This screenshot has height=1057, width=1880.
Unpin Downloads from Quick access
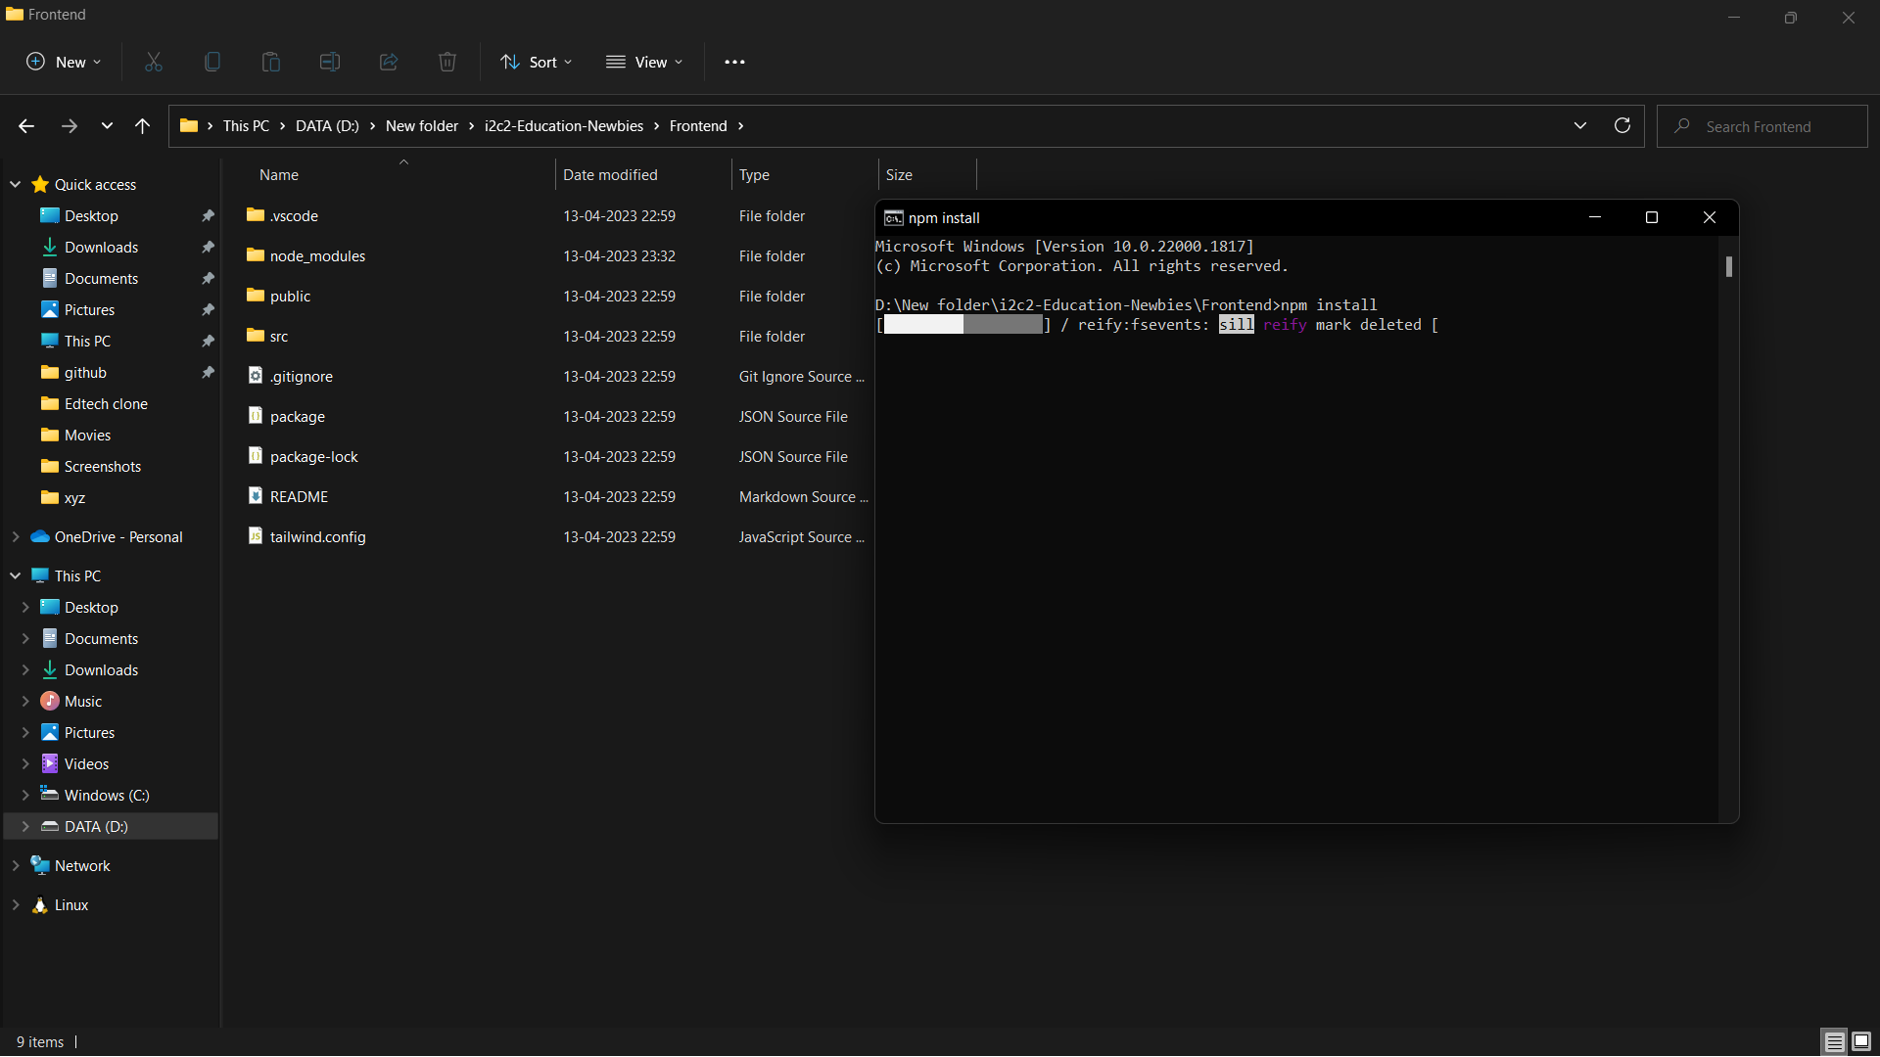click(x=208, y=247)
